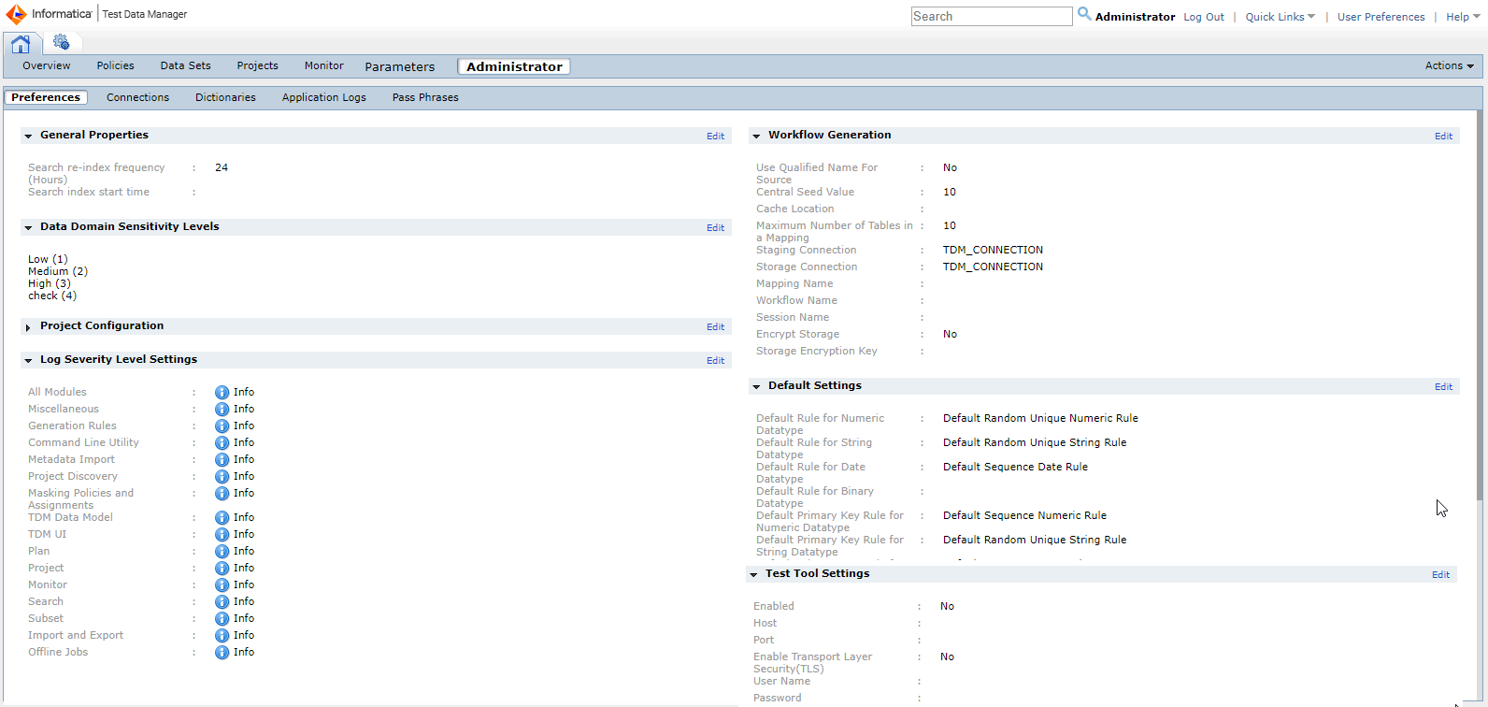Open the Pass Phrases sub-tab

pyautogui.click(x=425, y=97)
